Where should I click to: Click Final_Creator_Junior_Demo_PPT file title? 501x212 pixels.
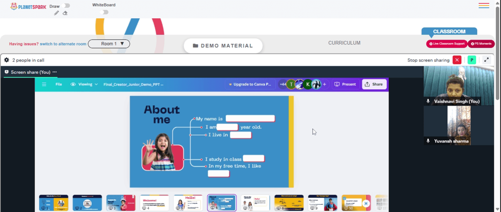point(133,84)
